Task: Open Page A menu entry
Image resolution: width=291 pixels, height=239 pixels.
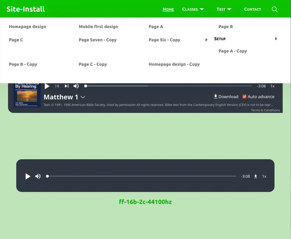Action: (156, 27)
